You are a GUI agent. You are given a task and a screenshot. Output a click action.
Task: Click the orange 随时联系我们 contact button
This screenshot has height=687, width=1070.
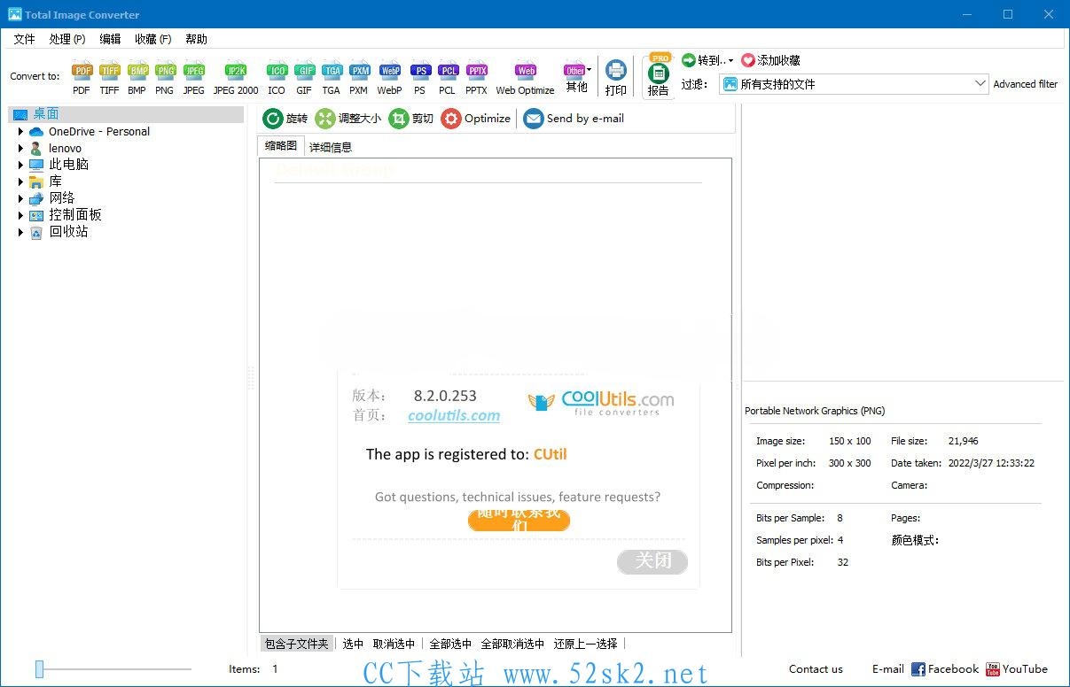(x=519, y=520)
